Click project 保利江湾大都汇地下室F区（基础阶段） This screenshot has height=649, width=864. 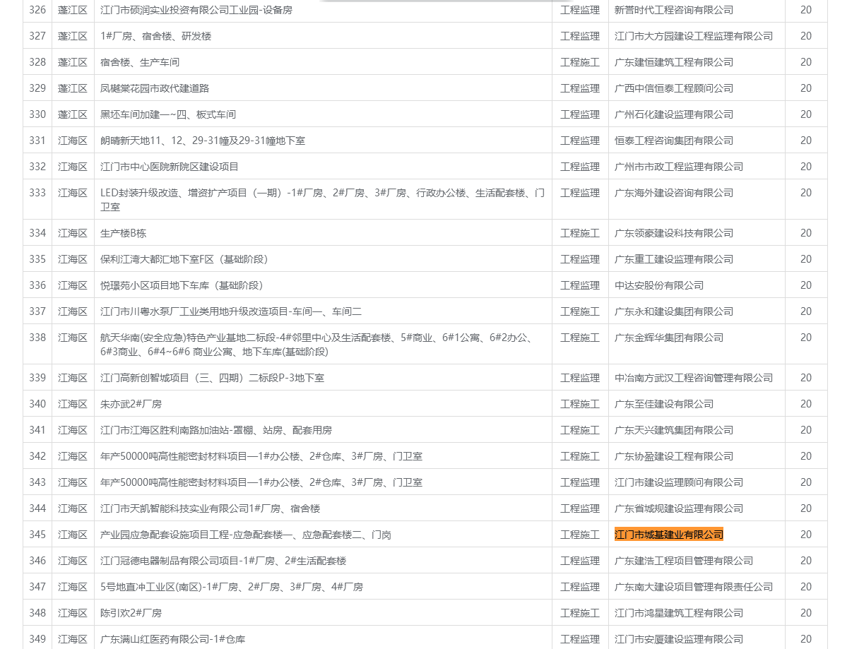tap(184, 259)
